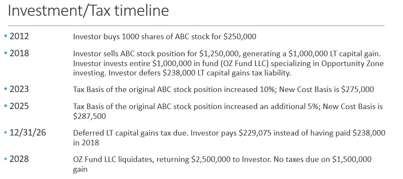
Task: Click the "Deferred LT capital gains tax due" line
Action: [x=229, y=133]
